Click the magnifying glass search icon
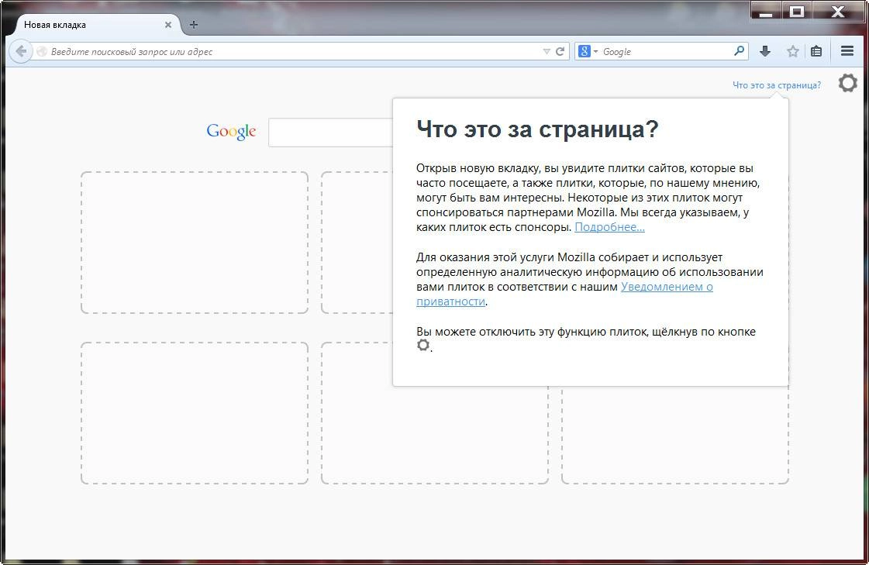 739,51
